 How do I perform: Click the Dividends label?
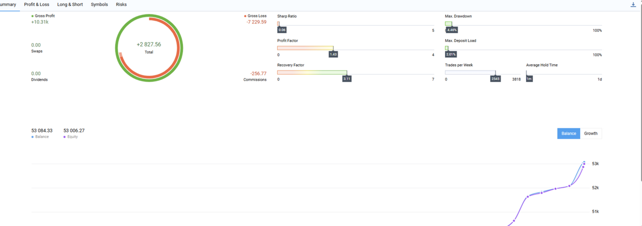click(39, 79)
